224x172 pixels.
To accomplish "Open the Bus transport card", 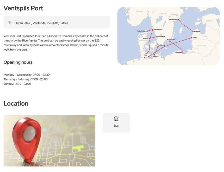I will point(116,123).
